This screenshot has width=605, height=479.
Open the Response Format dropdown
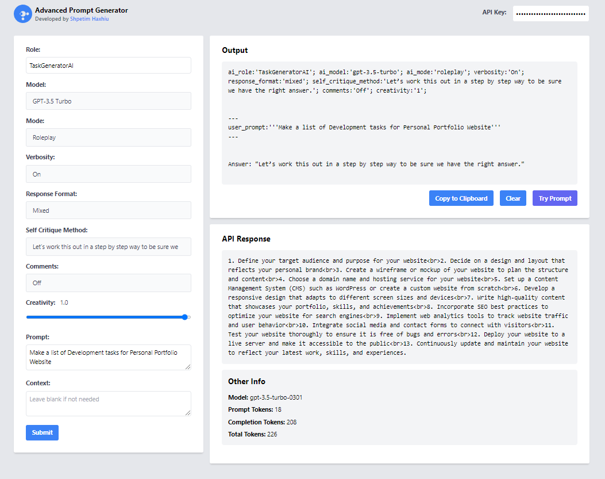108,210
